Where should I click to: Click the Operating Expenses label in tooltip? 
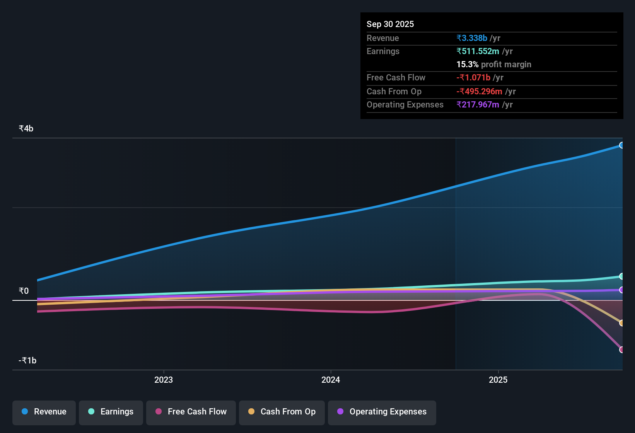405,104
